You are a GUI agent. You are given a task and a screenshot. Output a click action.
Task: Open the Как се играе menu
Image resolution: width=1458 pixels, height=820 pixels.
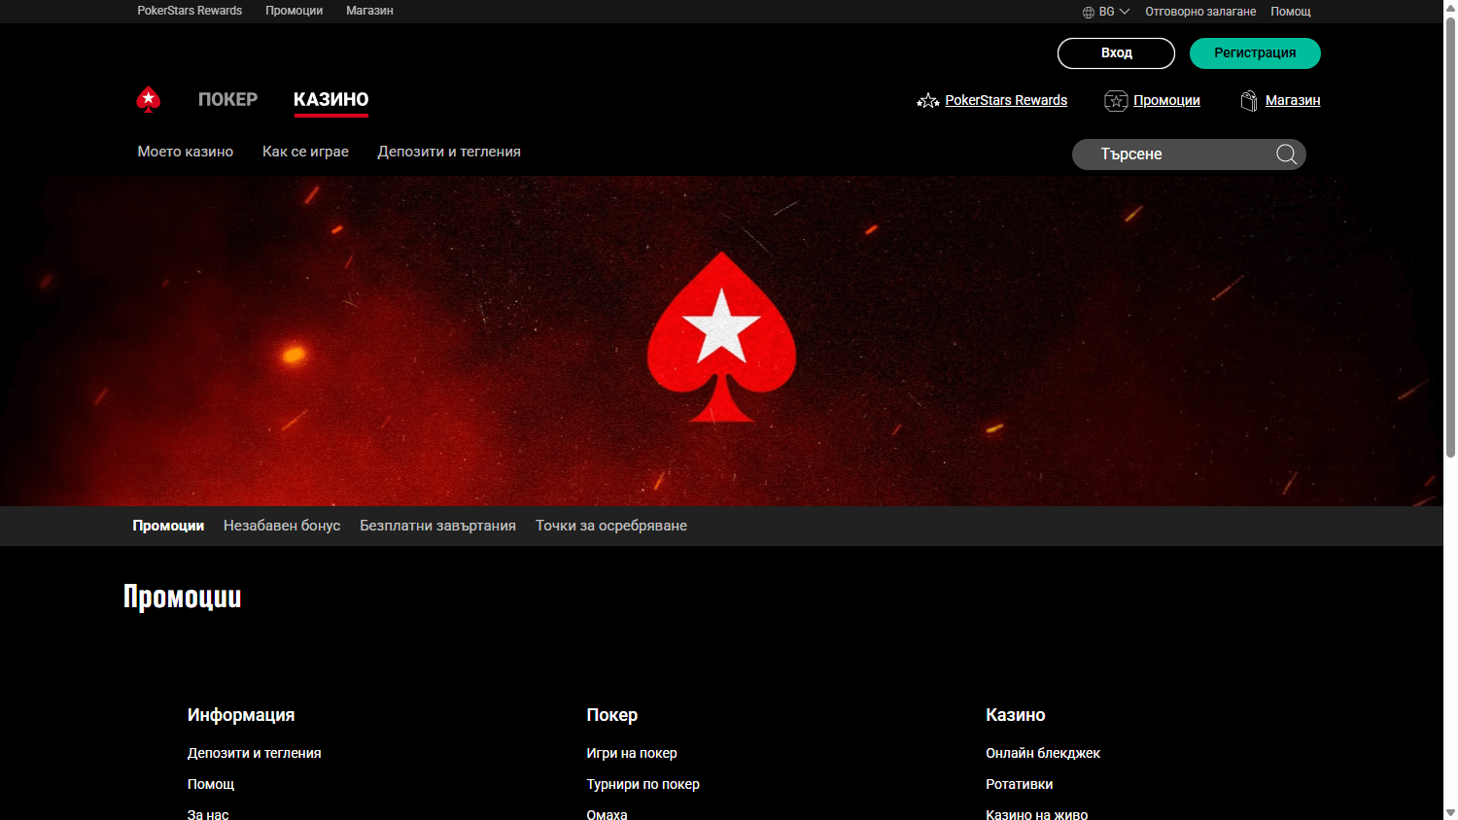click(305, 152)
